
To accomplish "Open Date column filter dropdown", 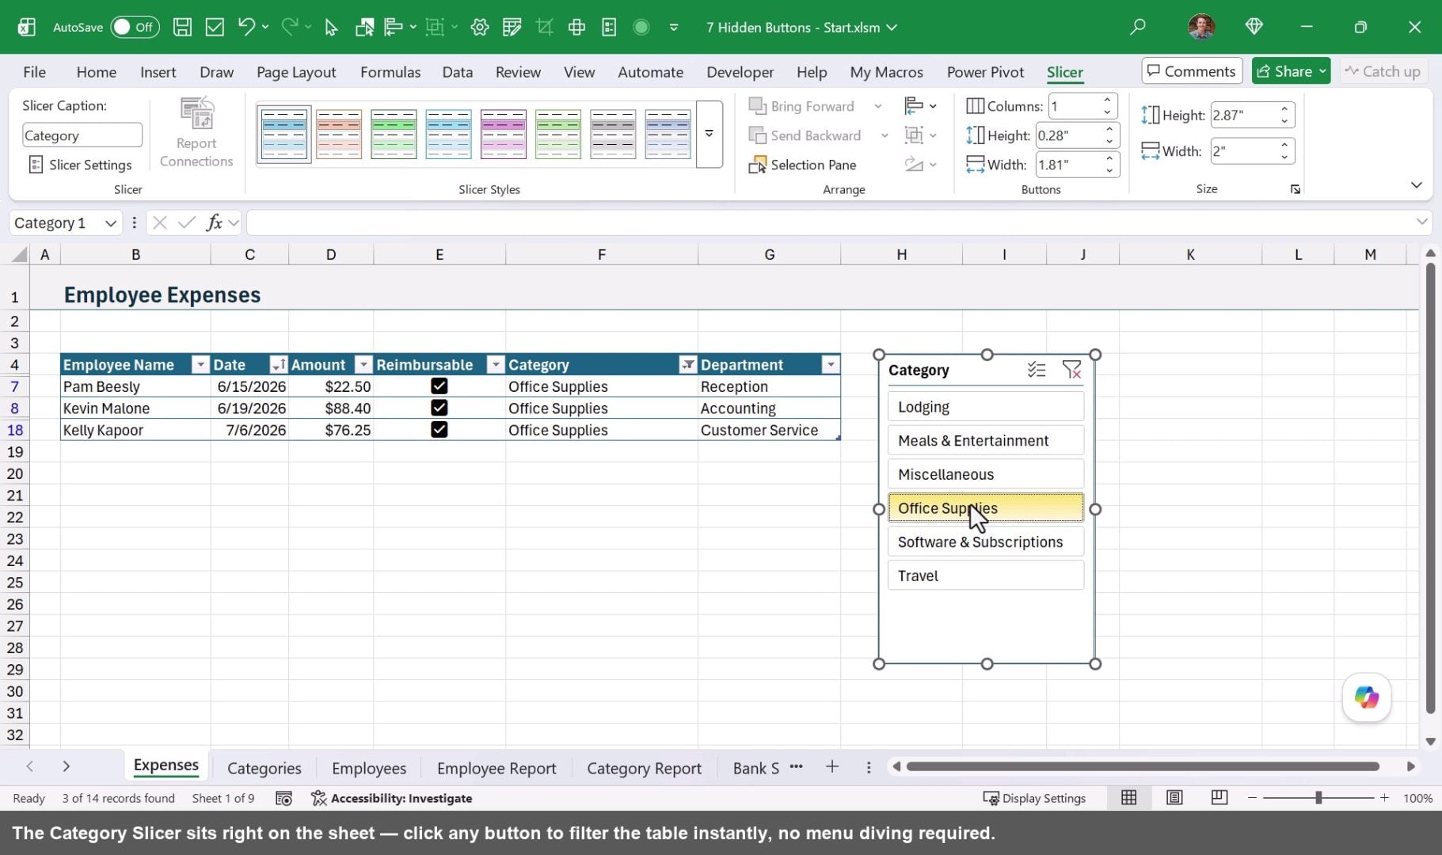I will click(278, 364).
